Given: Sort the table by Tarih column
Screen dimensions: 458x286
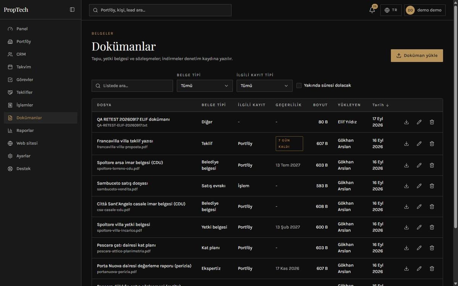Looking at the screenshot, I should point(381,105).
